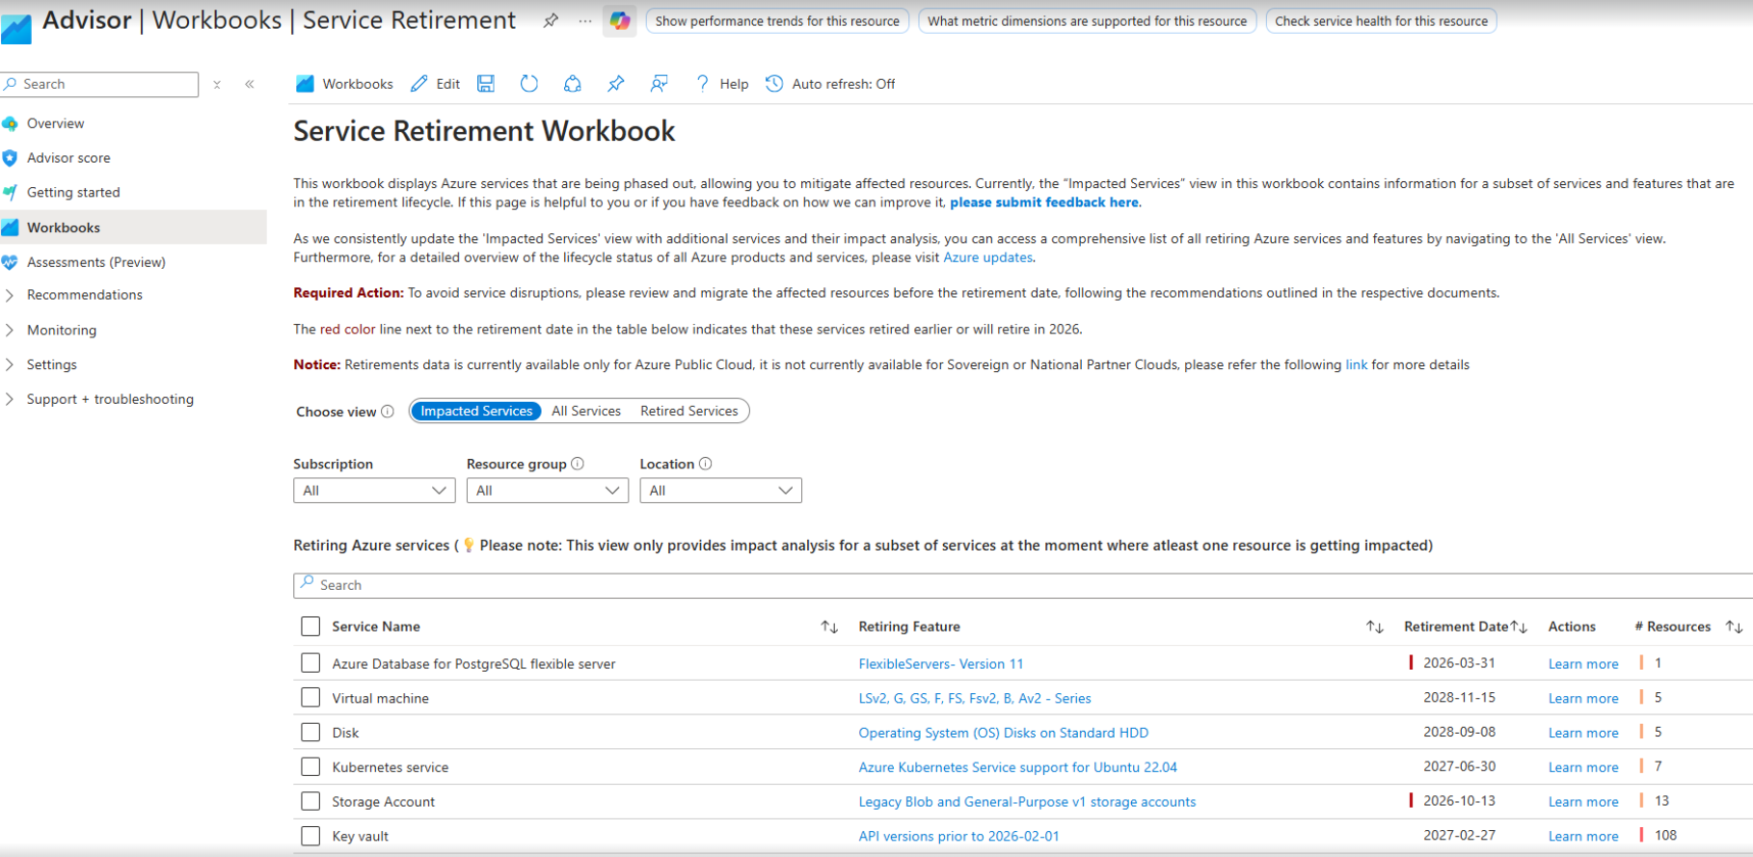
Task: Open Workbooks in the sidebar
Action: click(64, 228)
